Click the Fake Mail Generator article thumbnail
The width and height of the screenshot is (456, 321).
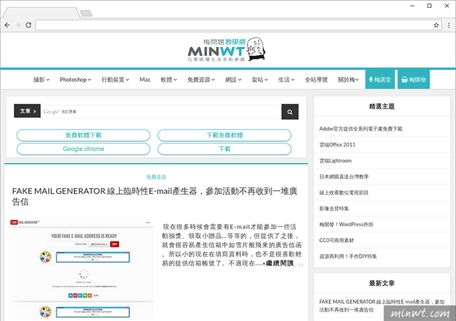[81, 269]
